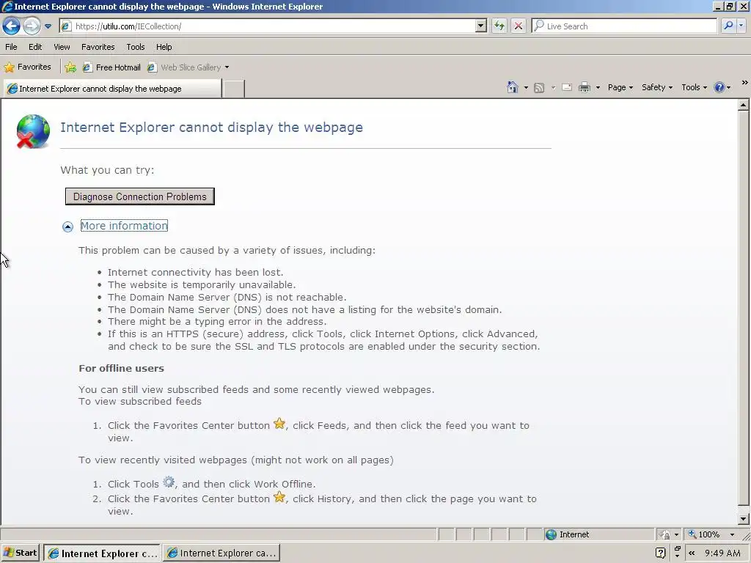Open the Help menu
Viewport: 751px width, 563px height.
(164, 47)
